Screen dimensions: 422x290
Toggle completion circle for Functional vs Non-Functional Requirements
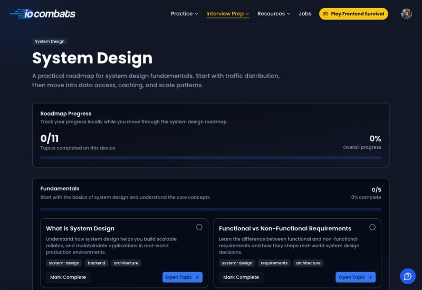pyautogui.click(x=372, y=227)
